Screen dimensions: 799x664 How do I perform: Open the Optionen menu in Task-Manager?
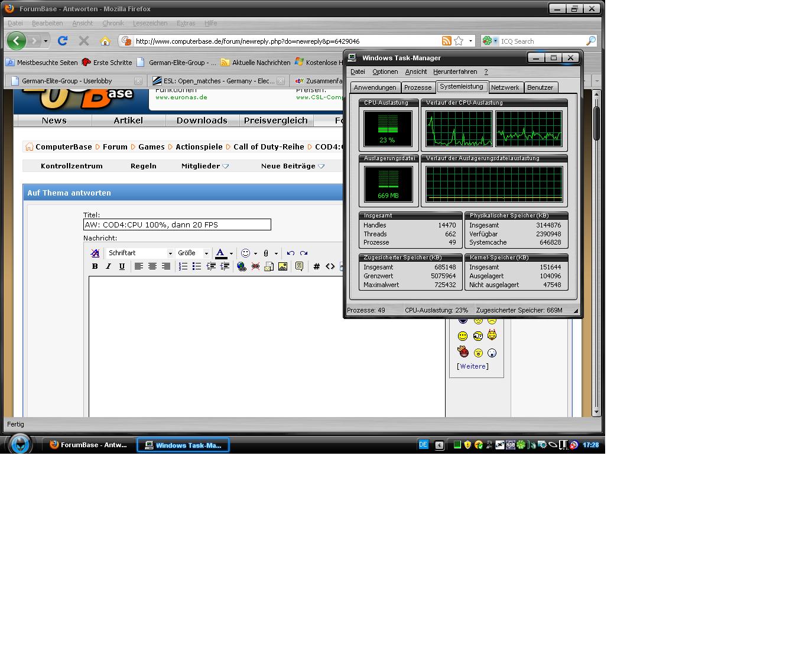[385, 71]
